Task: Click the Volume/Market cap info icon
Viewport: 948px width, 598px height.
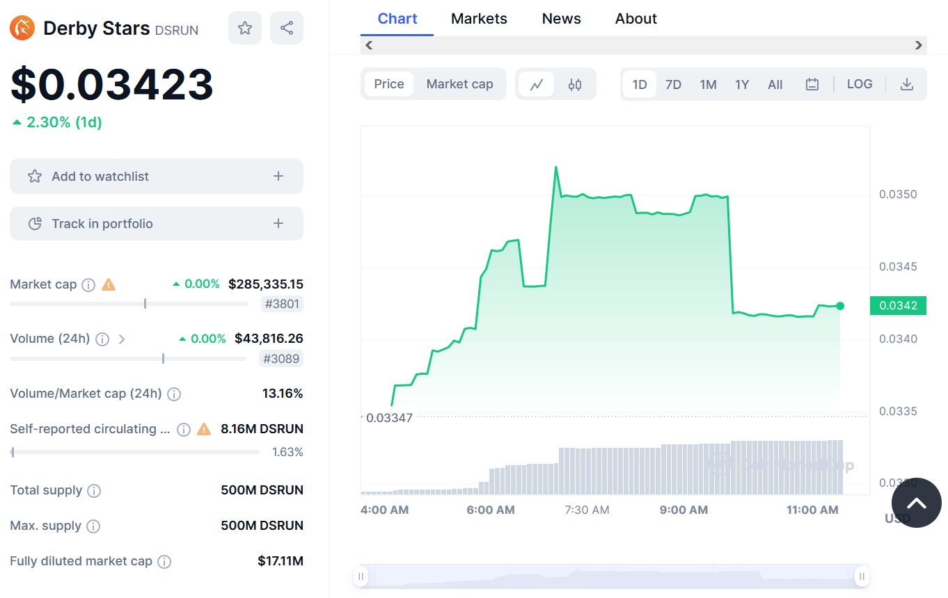Action: 174,394
